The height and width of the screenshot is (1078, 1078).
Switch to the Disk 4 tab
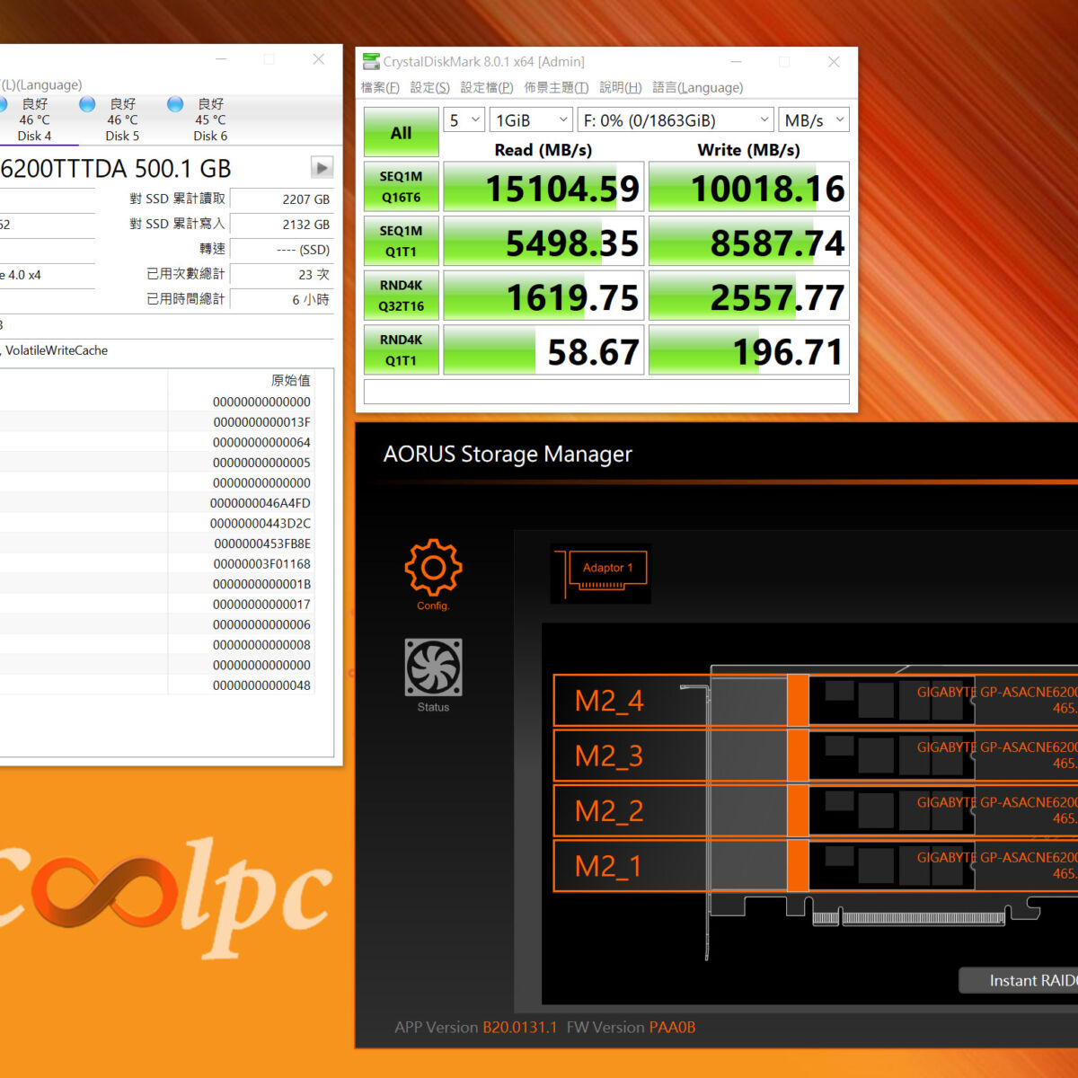coord(34,120)
